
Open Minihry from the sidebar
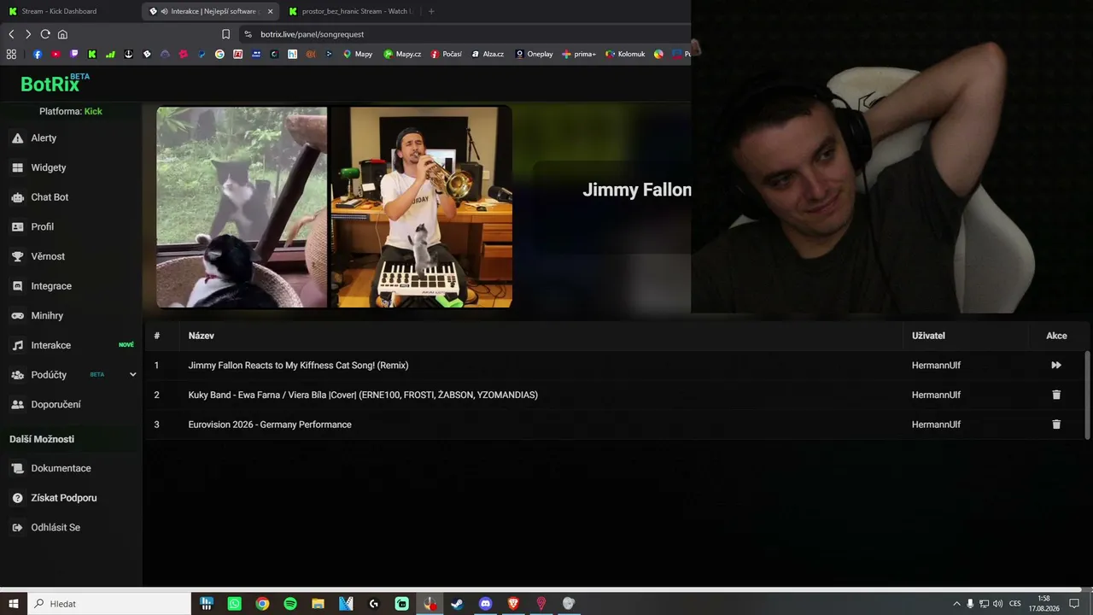click(47, 316)
